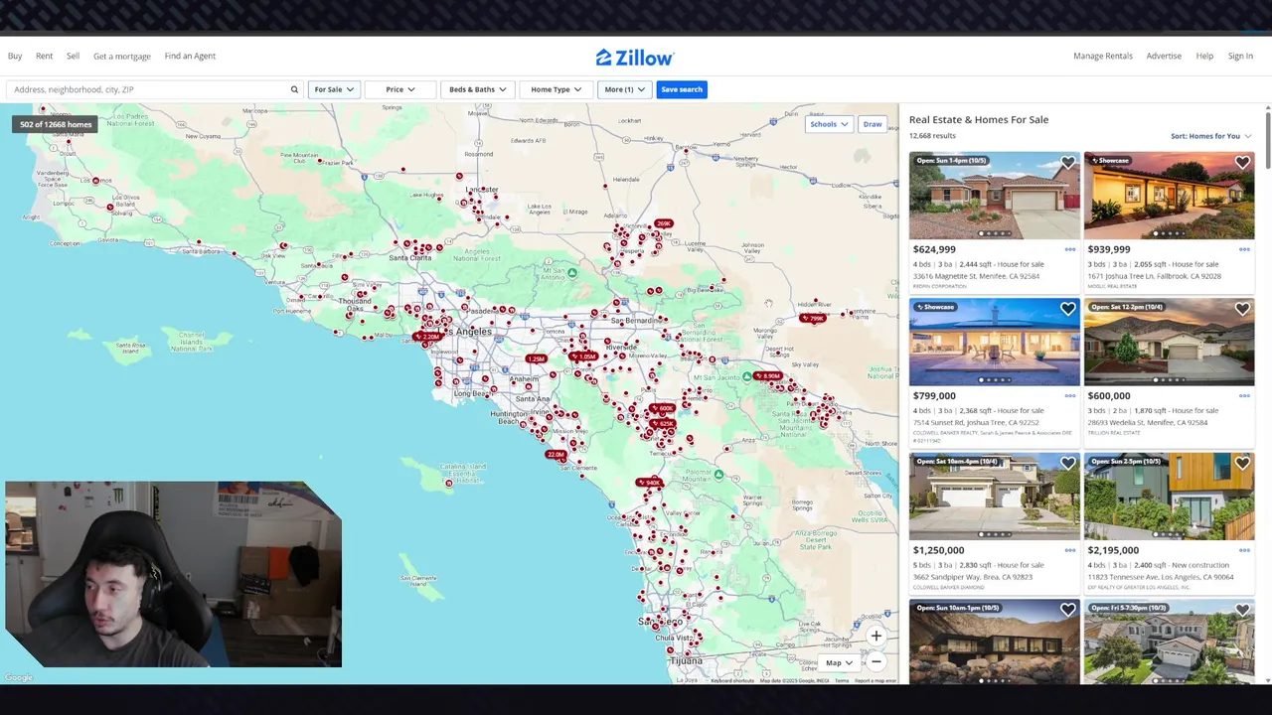Image resolution: width=1272 pixels, height=715 pixels.
Task: Click the 2.20M map price marker
Action: [427, 337]
